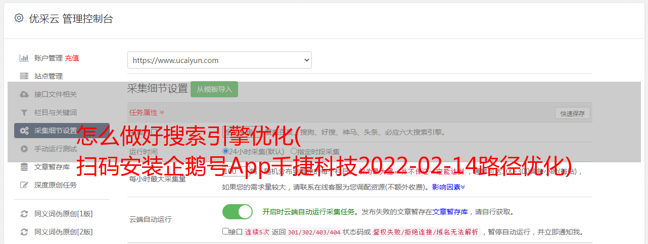This screenshot has height=244, width=648.
Task: Open 手动运行测试 in the sidebar
Action: coord(56,149)
